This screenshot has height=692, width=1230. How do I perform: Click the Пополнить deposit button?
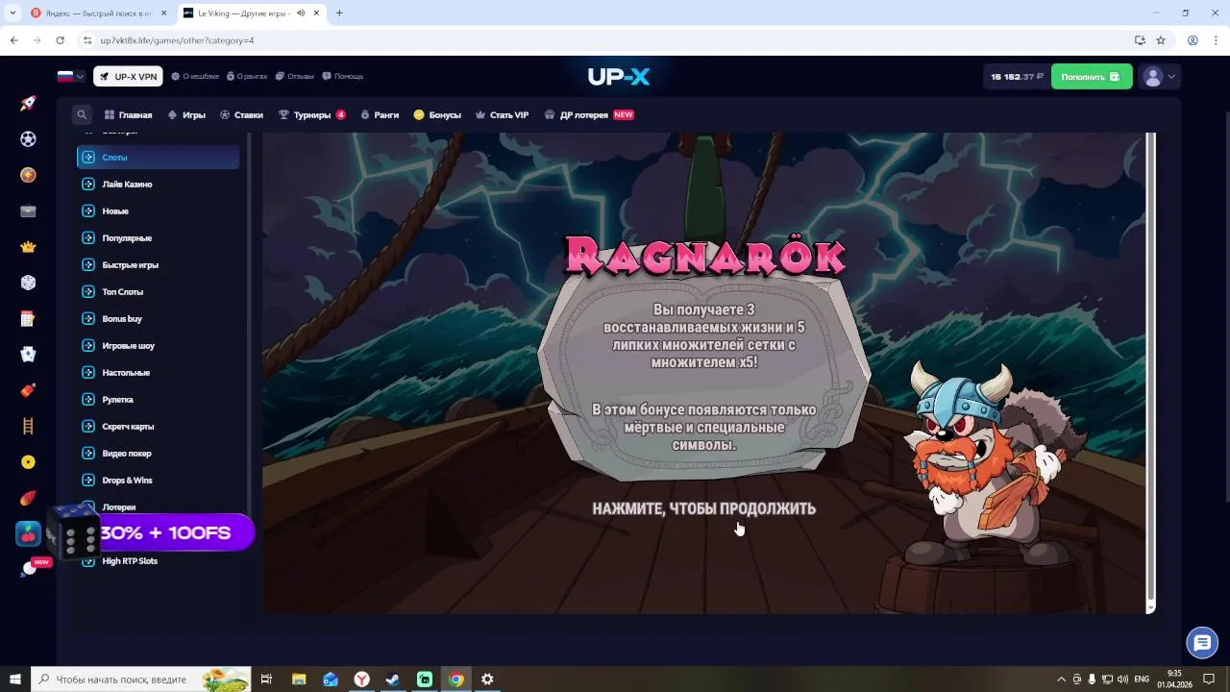point(1092,77)
